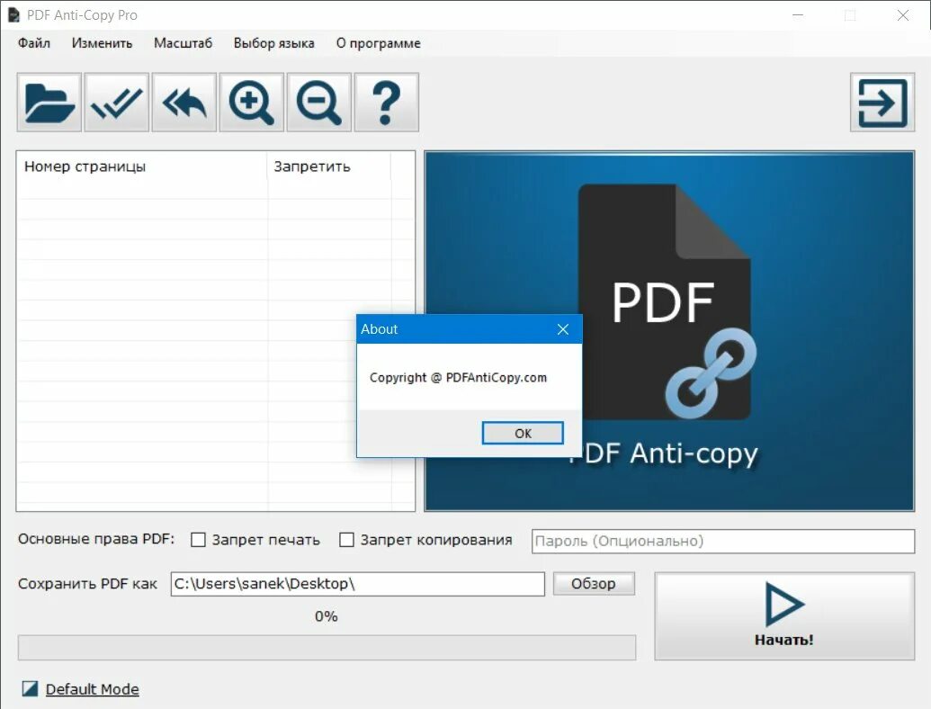Click the 0% progress text

coord(326,616)
